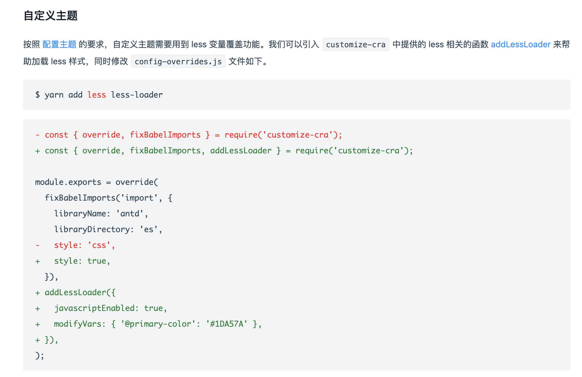Click the addLessLoader hyperlink
The width and height of the screenshot is (582, 377).
click(x=520, y=45)
